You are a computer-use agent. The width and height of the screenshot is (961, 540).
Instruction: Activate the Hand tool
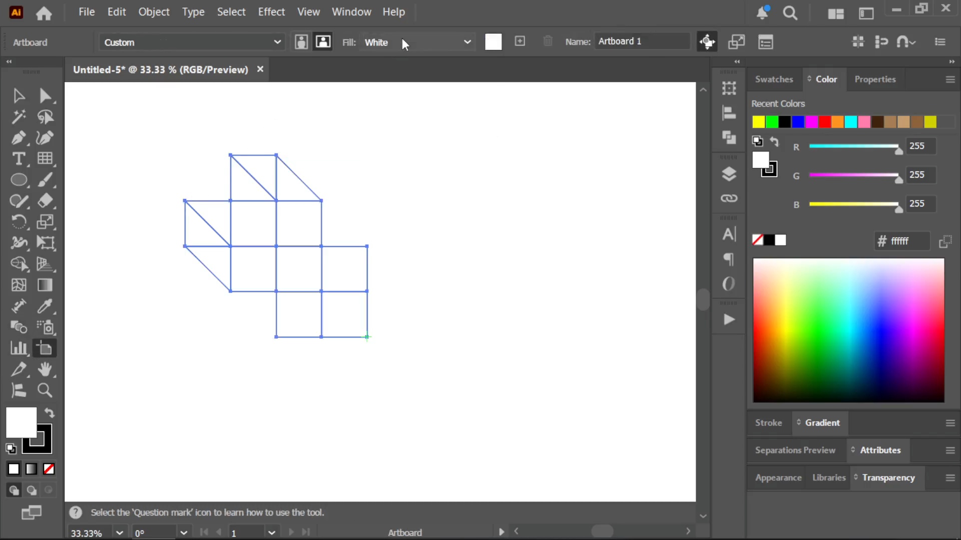[x=45, y=369]
